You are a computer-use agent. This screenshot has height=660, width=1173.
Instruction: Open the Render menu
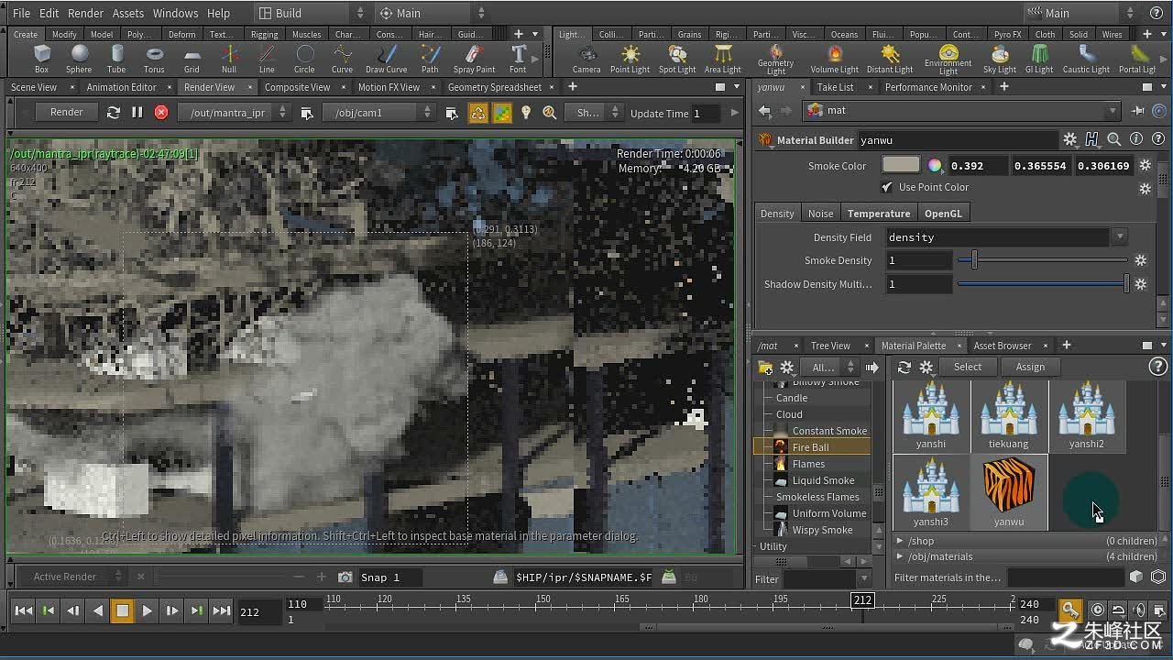[x=86, y=13]
